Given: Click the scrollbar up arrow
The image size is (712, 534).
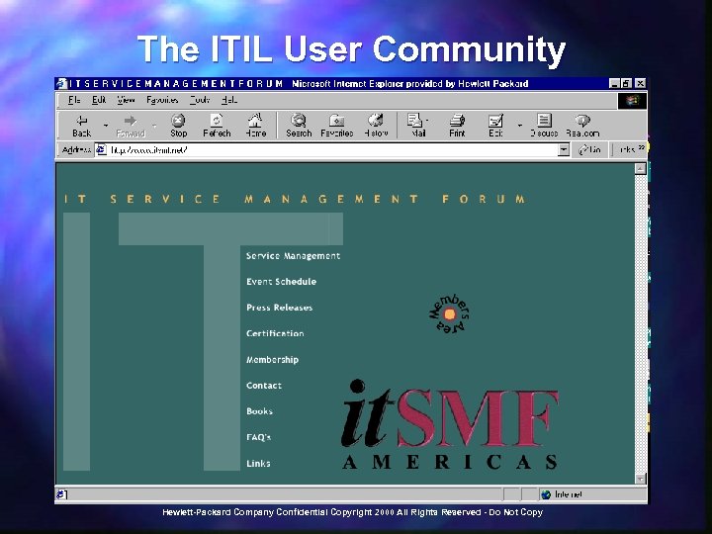Looking at the screenshot, I should tap(640, 168).
